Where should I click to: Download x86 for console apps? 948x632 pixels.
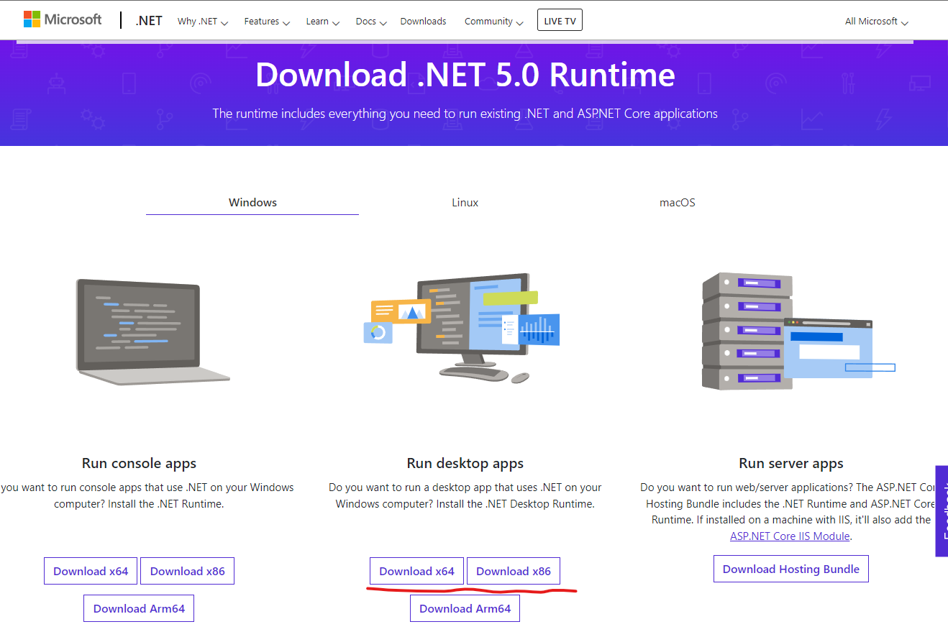187,572
